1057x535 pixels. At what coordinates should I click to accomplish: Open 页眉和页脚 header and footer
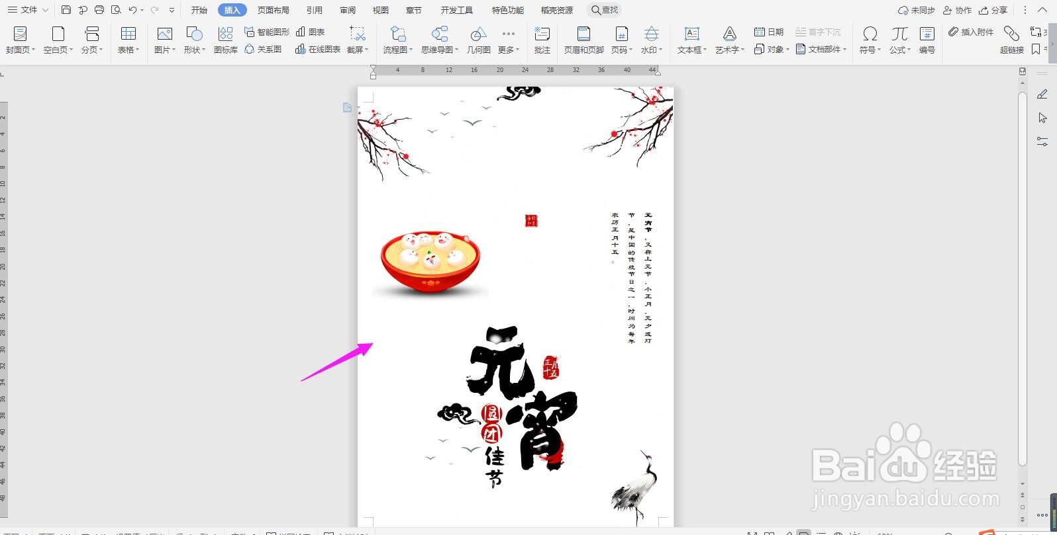click(x=584, y=40)
